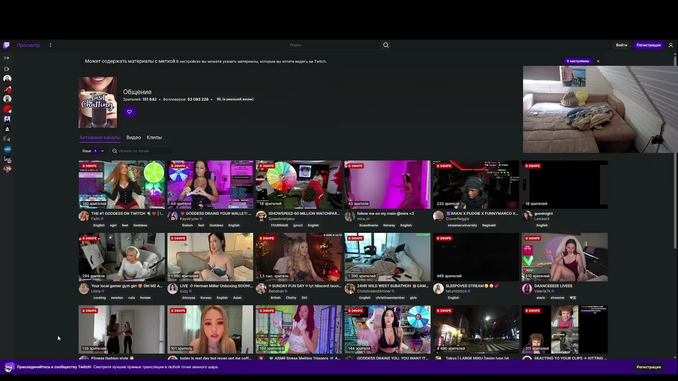
Task: Open the '24HR WILD WEST SUBATHON' stream title
Action: click(x=392, y=286)
